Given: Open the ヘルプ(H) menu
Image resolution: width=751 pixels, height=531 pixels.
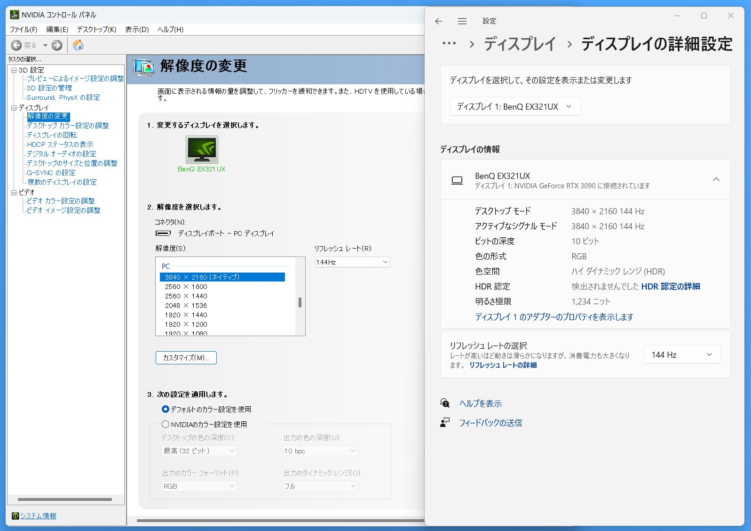Looking at the screenshot, I should [x=171, y=29].
